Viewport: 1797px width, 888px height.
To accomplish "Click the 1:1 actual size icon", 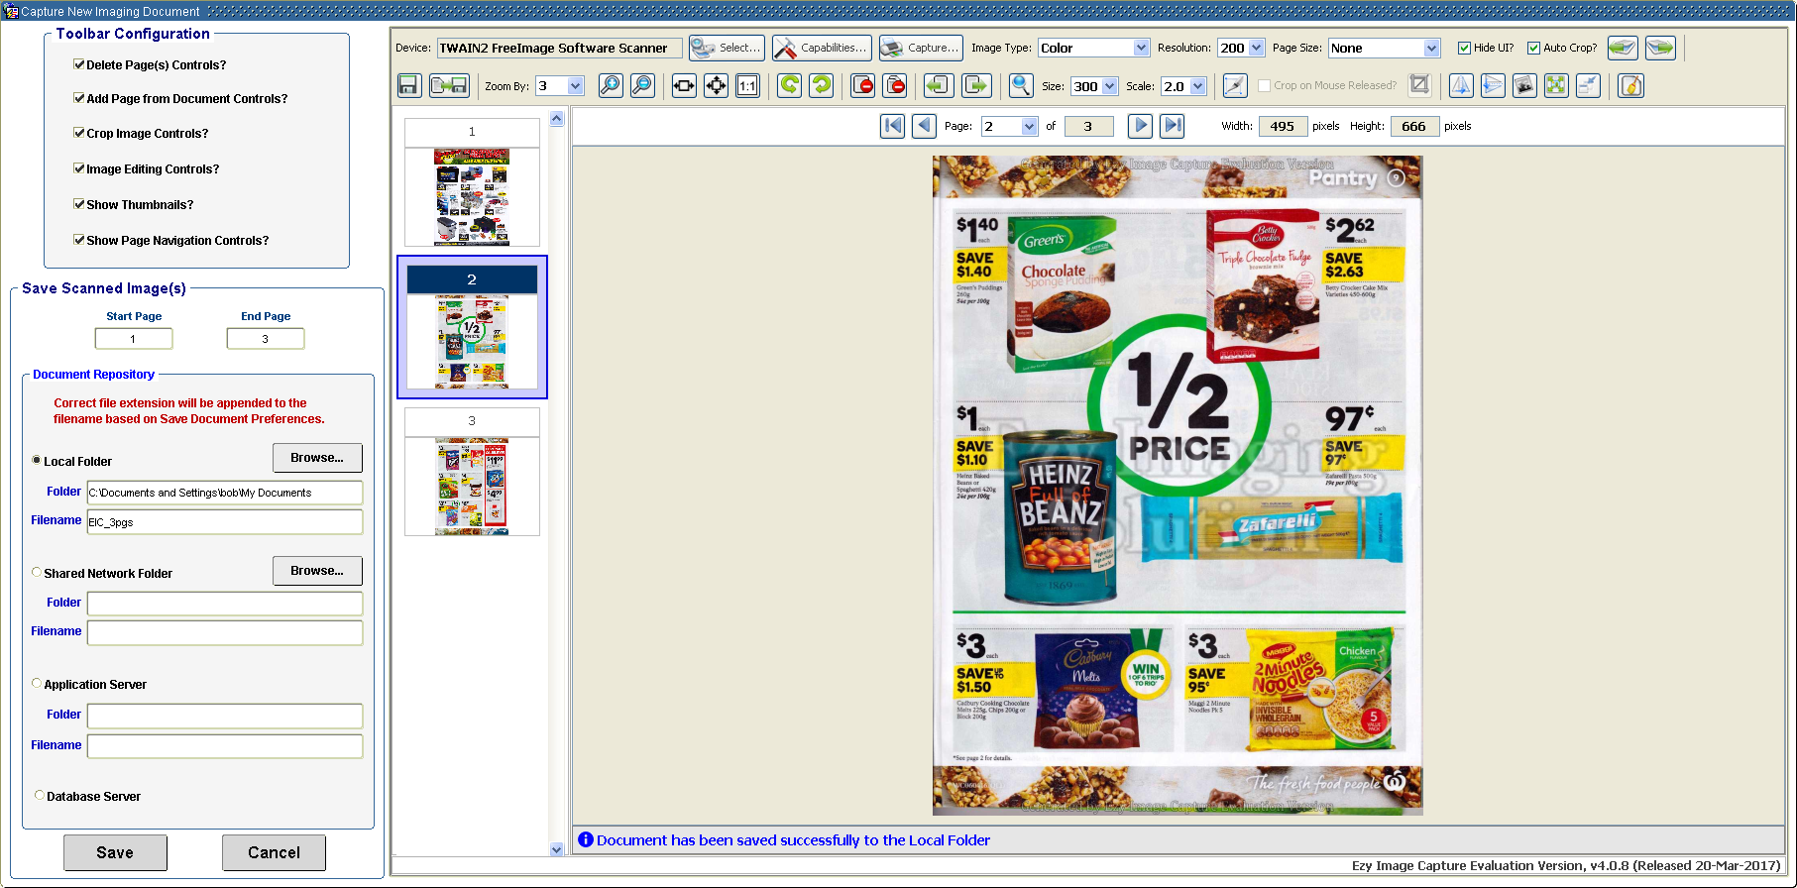I will 747,86.
